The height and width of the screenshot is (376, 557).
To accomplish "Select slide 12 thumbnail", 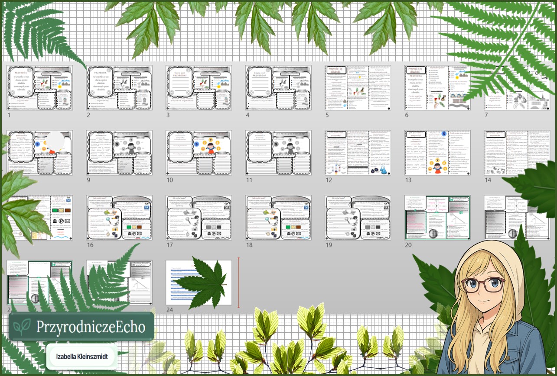I will 358,153.
